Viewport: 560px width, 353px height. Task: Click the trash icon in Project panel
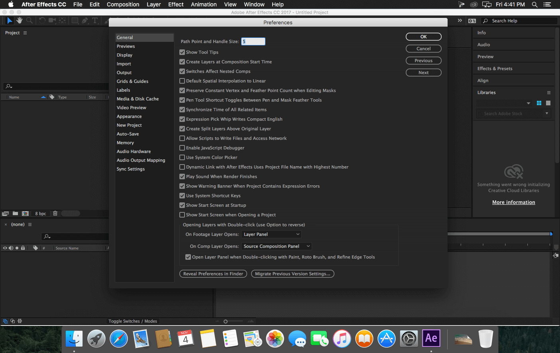click(x=55, y=214)
